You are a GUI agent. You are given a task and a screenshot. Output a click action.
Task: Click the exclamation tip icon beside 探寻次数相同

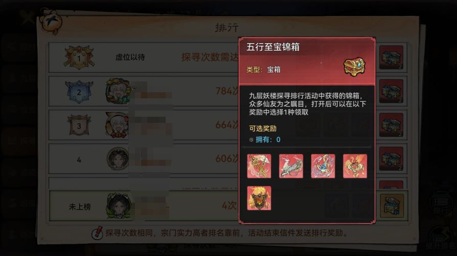[97, 233]
